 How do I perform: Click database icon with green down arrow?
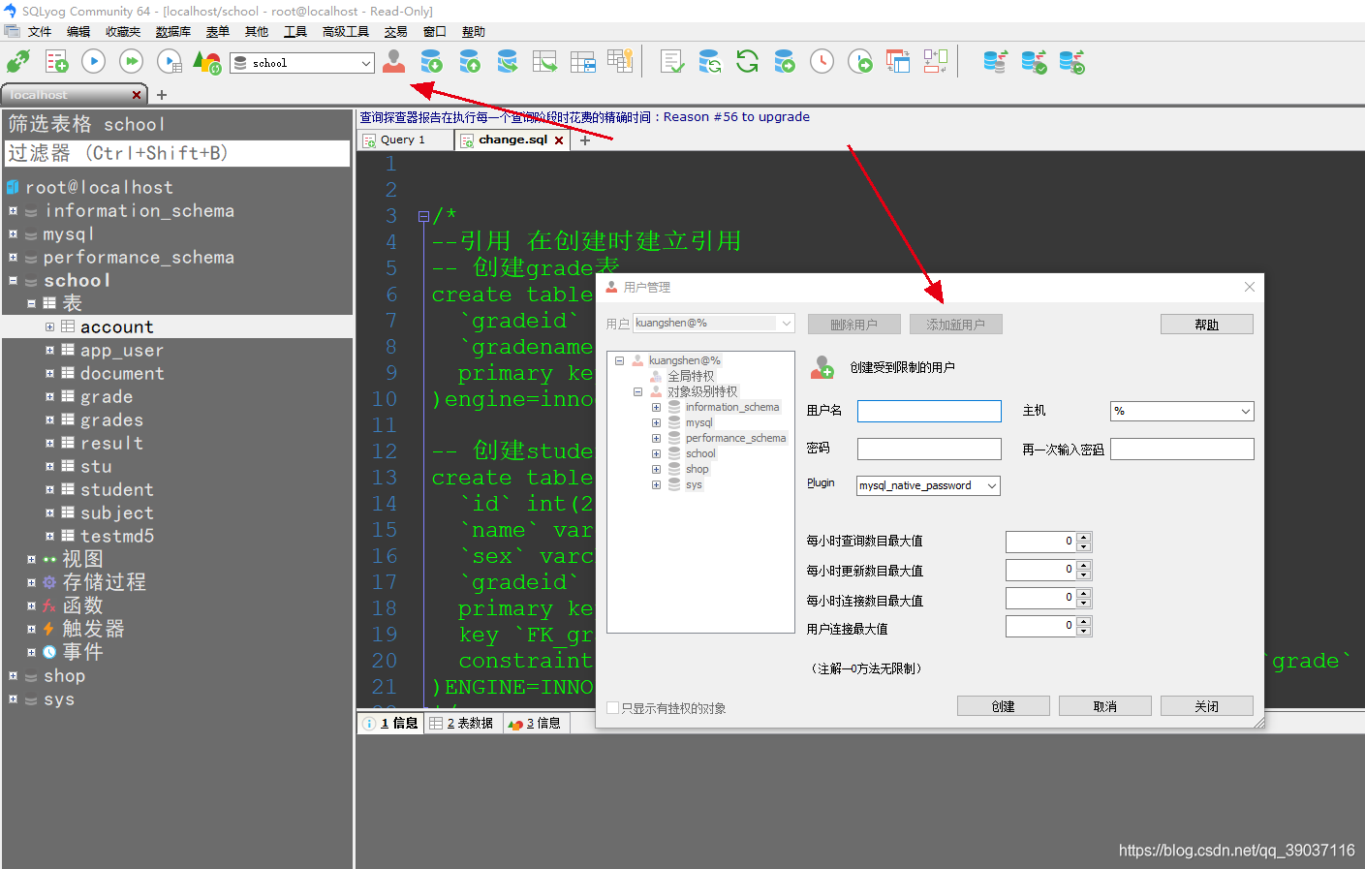[x=432, y=62]
